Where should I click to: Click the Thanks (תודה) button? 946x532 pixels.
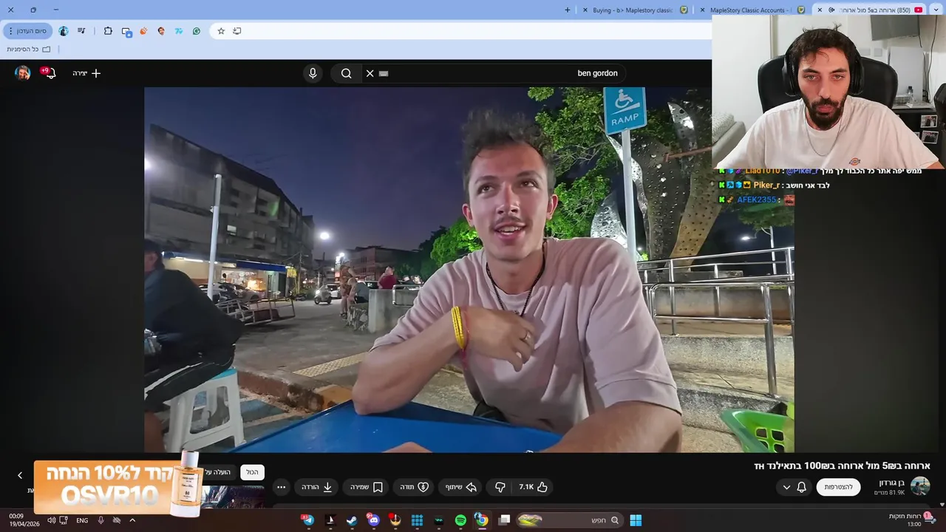(x=415, y=487)
